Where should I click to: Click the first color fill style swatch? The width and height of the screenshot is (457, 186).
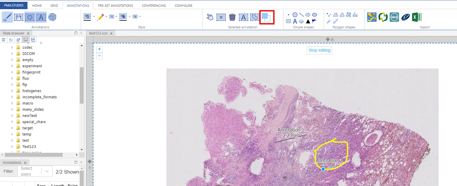coord(87,17)
